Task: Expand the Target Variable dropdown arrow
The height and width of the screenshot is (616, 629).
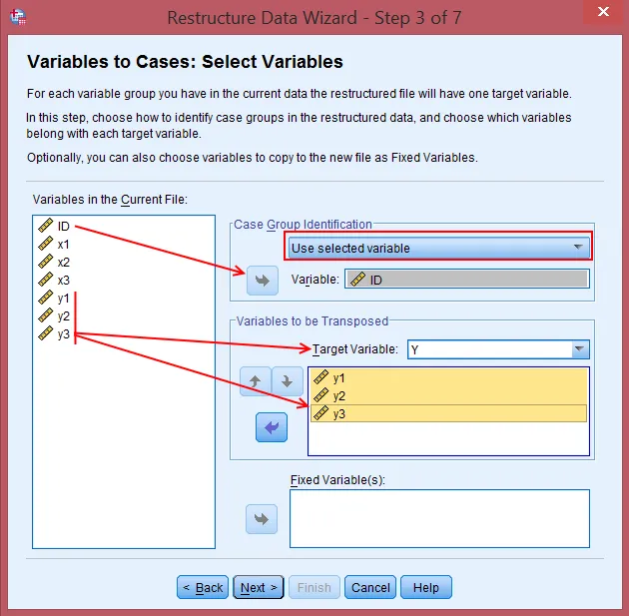Action: pos(579,349)
